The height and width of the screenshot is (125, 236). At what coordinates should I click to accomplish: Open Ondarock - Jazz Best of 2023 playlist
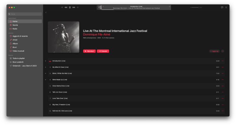24,66
